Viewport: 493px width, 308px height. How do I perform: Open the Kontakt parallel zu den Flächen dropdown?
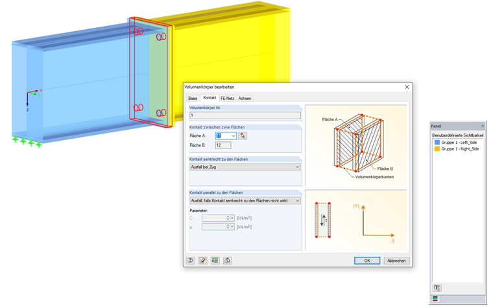245,200
